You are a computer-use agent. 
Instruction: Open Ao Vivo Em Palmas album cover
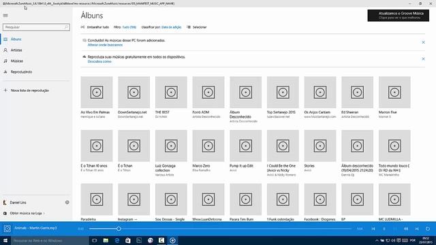(x=97, y=93)
